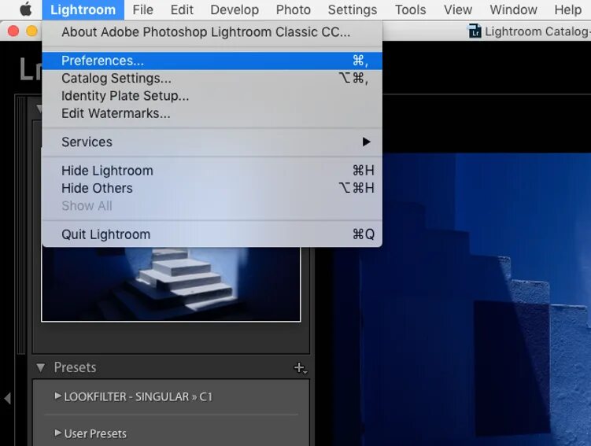This screenshot has height=446, width=591.
Task: Open the Tools menu
Action: 411,9
